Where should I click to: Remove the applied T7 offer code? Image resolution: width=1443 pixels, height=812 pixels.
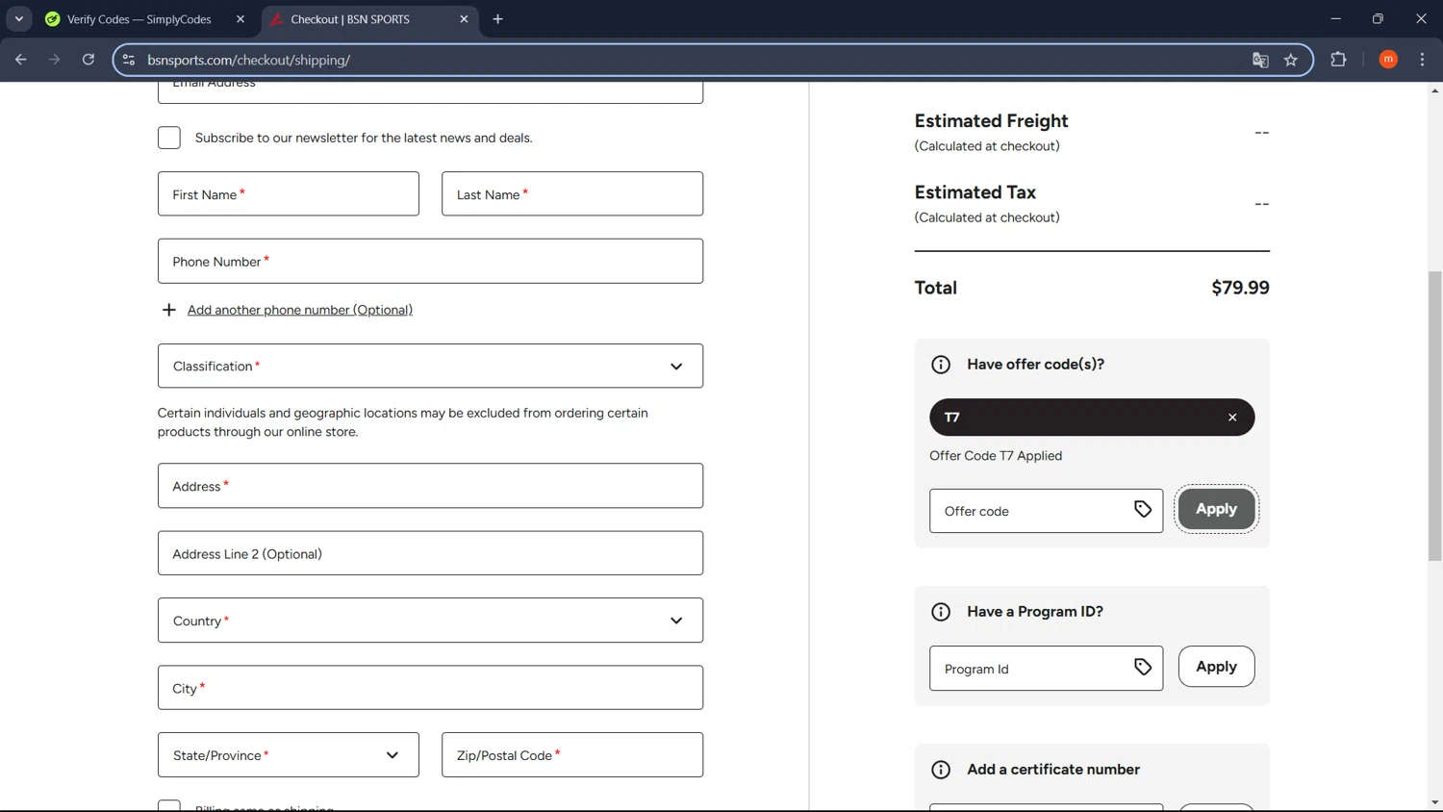tap(1231, 418)
